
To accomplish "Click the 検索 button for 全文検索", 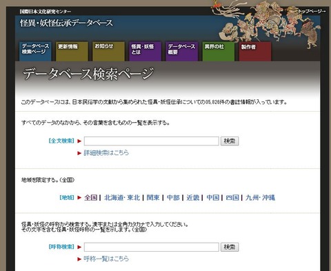I will pyautogui.click(x=230, y=141).
